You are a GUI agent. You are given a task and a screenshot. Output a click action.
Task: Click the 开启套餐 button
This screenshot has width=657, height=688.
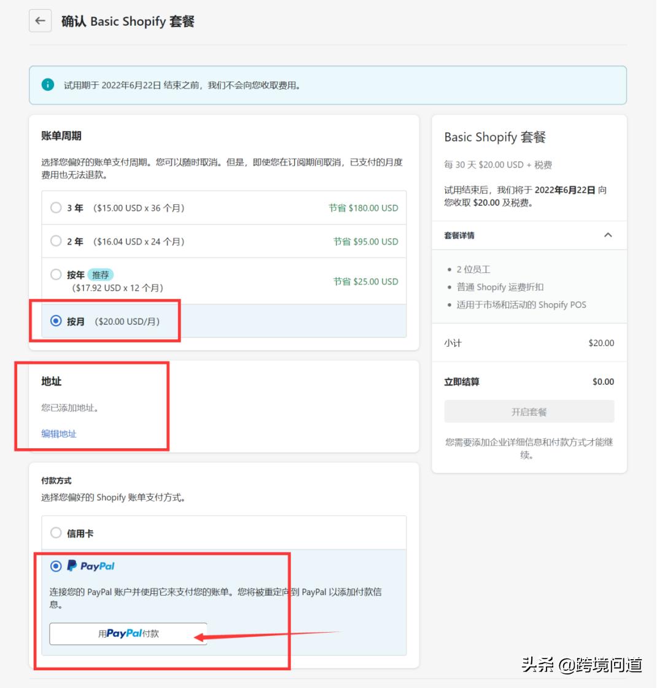pyautogui.click(x=529, y=411)
